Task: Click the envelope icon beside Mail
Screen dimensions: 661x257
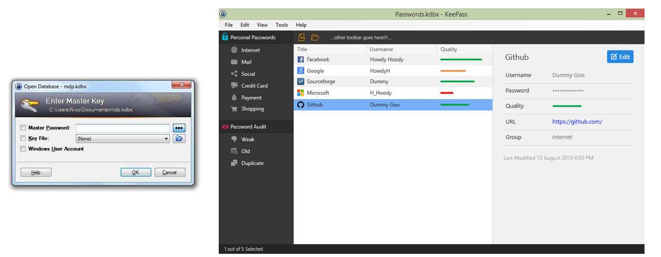Action: 234,62
